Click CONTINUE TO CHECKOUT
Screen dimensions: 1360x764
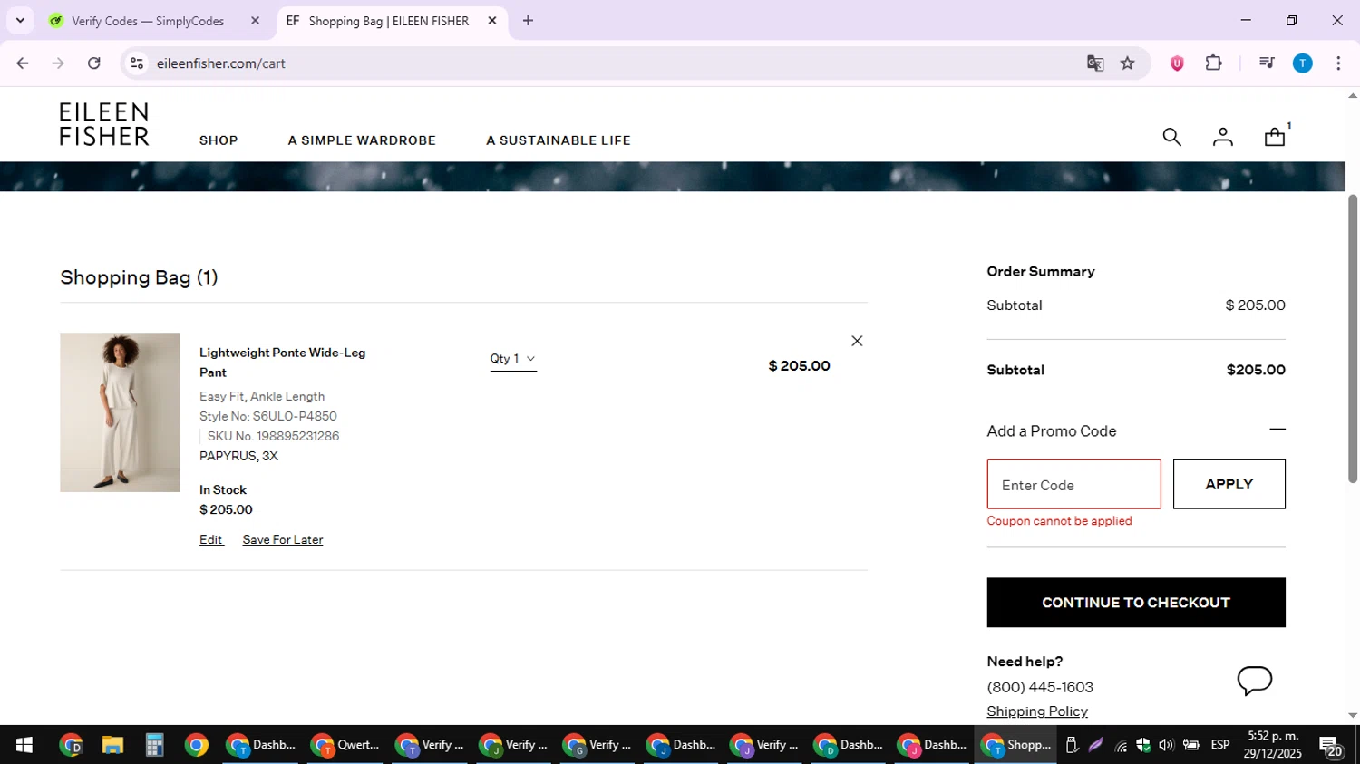point(1135,603)
